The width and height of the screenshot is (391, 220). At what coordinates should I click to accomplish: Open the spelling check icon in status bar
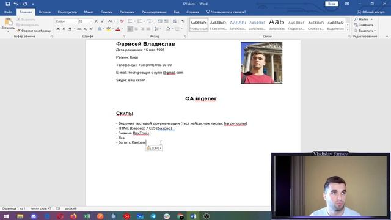58,208
